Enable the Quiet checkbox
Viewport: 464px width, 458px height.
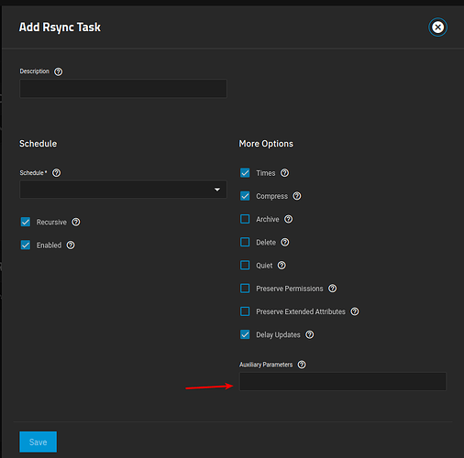click(245, 265)
